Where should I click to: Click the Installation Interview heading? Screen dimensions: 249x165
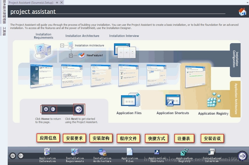pos(124,36)
